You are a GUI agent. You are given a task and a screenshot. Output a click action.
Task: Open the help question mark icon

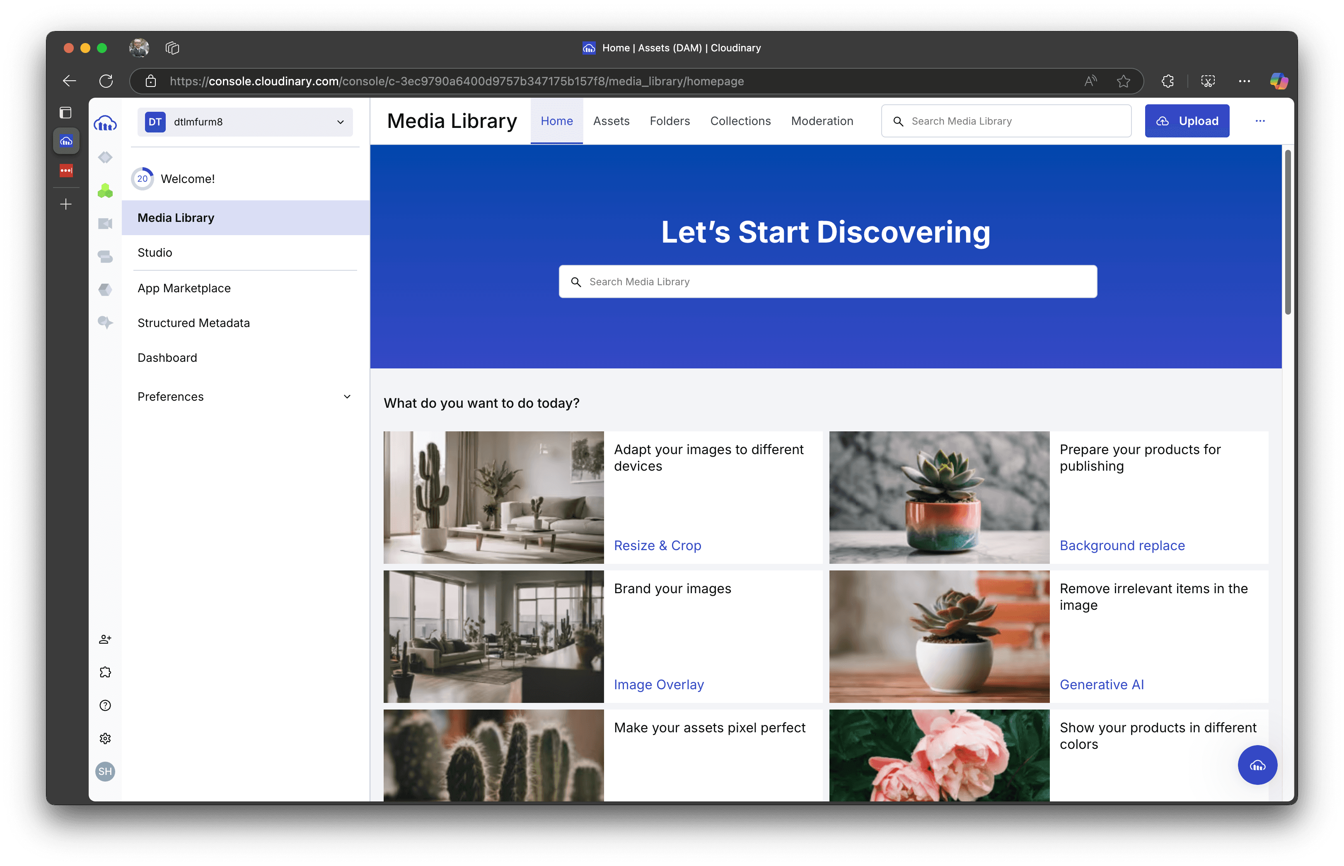pyautogui.click(x=105, y=706)
